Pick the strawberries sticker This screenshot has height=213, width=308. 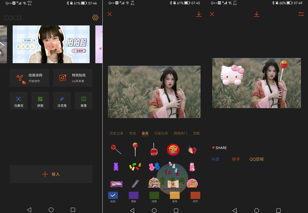click(x=192, y=150)
